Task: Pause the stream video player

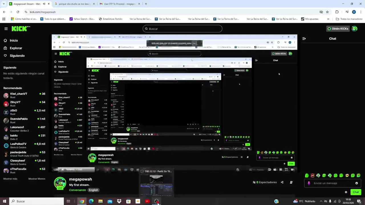Action: [57, 170]
